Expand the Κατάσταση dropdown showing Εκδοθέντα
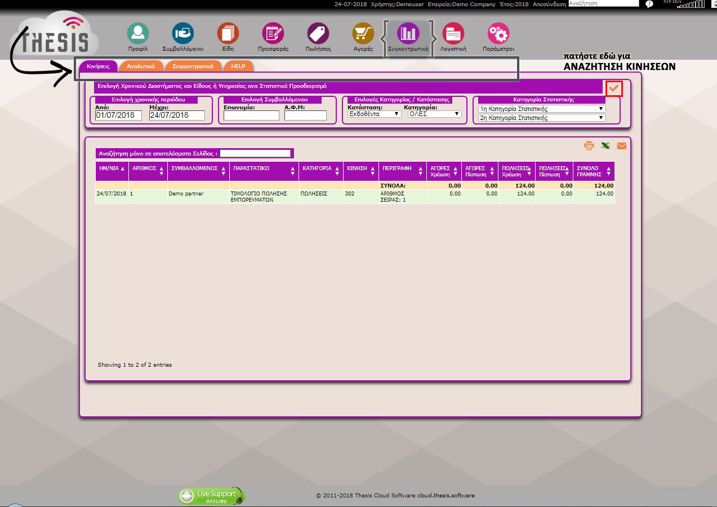This screenshot has width=717, height=507. (374, 114)
